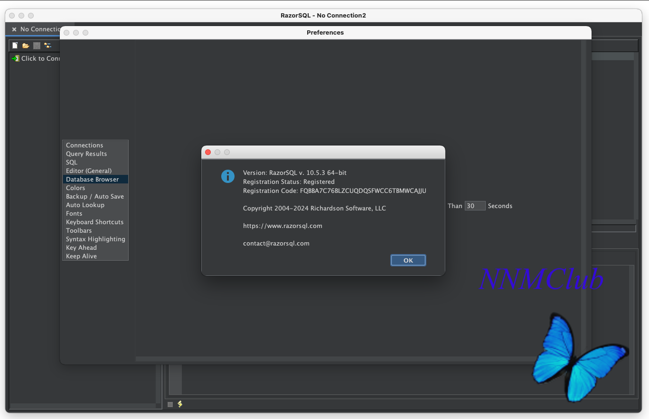Select Key Ahead in the Preferences list

click(x=95, y=247)
